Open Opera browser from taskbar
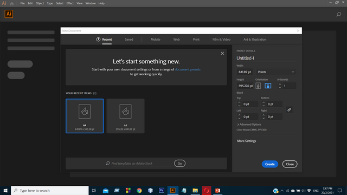This screenshot has height=195, width=347. click(207, 190)
